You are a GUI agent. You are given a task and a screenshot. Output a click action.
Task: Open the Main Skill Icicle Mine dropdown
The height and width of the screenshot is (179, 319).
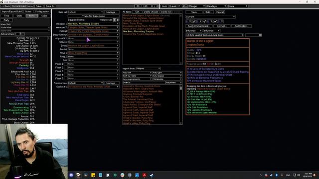[25, 27]
